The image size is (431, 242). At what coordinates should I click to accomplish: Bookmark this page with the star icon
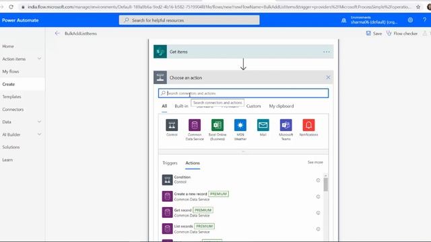pos(418,7)
